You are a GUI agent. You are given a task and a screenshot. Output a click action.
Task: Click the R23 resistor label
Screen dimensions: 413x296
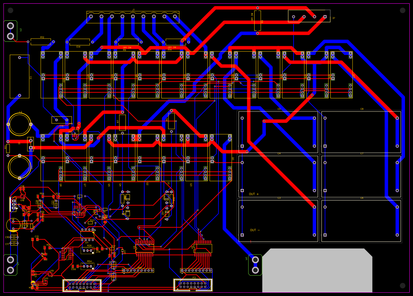[92, 220]
